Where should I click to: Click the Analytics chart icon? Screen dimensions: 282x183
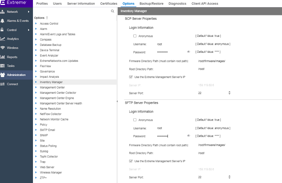[3, 39]
